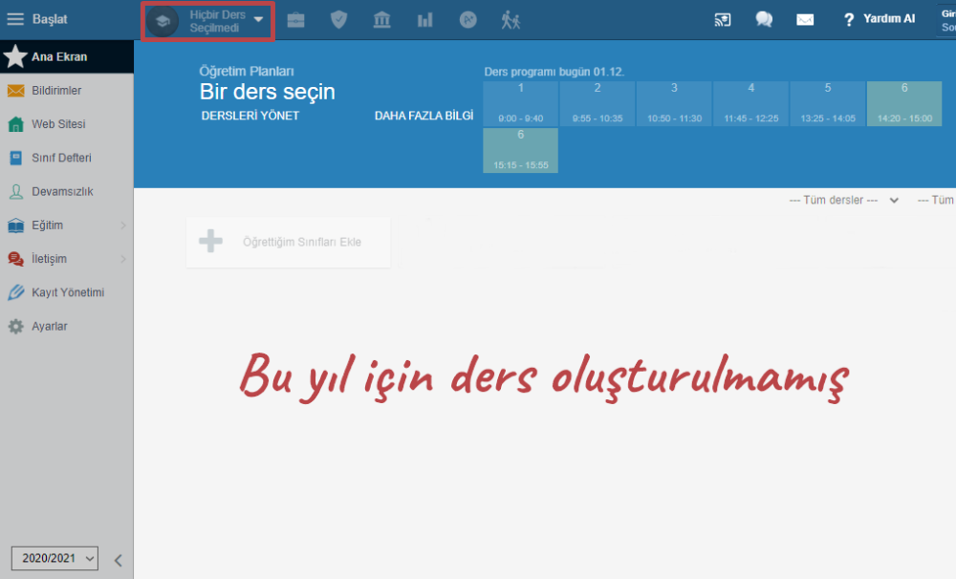Image resolution: width=956 pixels, height=579 pixels.
Task: Click the Başlat label in top bar
Action: (50, 19)
